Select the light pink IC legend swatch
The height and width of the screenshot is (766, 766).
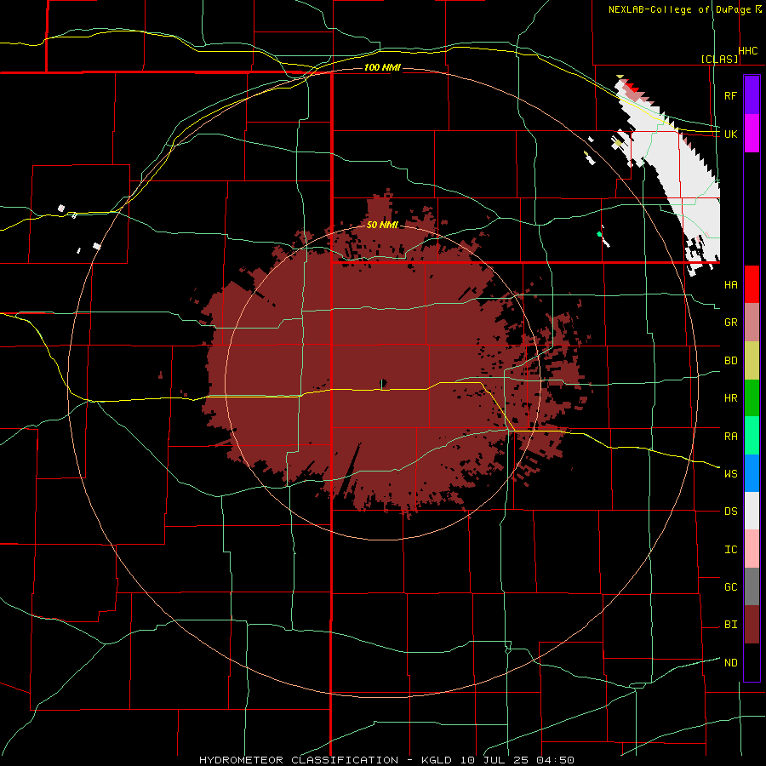click(752, 549)
